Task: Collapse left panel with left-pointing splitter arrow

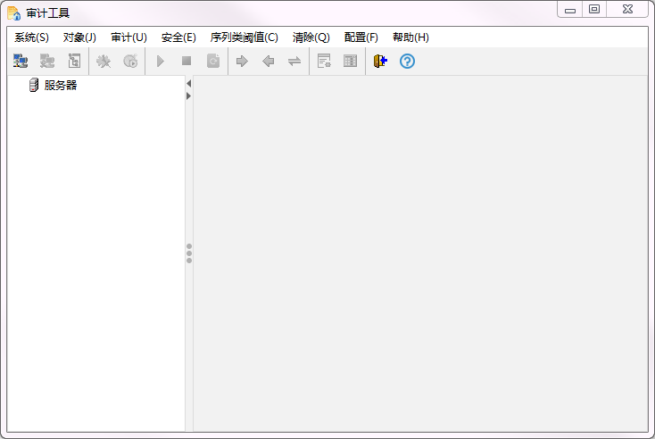Action: (x=189, y=84)
